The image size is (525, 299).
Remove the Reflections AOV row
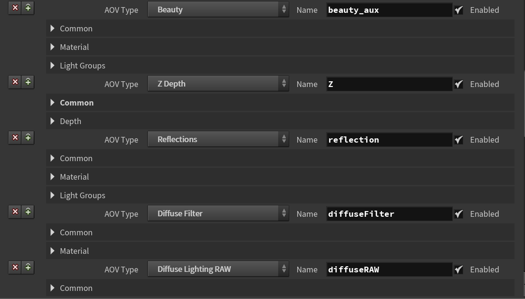click(15, 138)
